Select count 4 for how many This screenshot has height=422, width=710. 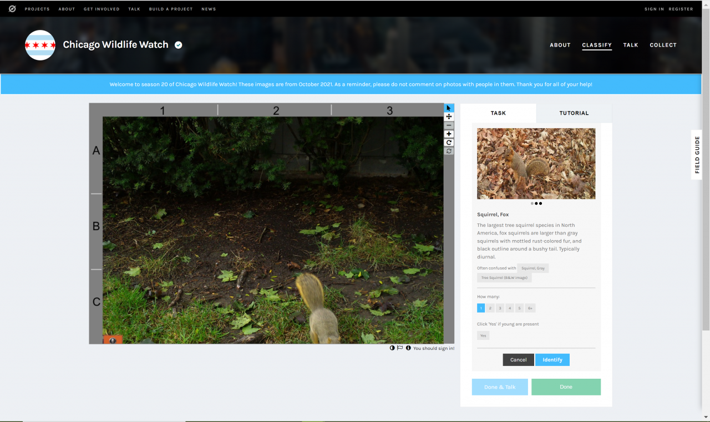(510, 308)
